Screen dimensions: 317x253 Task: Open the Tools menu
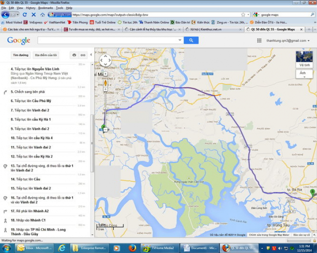[60, 8]
